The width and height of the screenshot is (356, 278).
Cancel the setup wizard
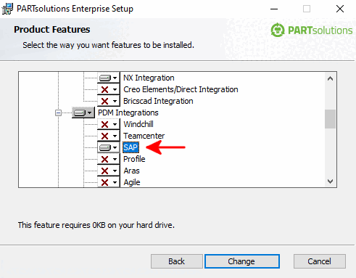pyautogui.click(x=320, y=261)
